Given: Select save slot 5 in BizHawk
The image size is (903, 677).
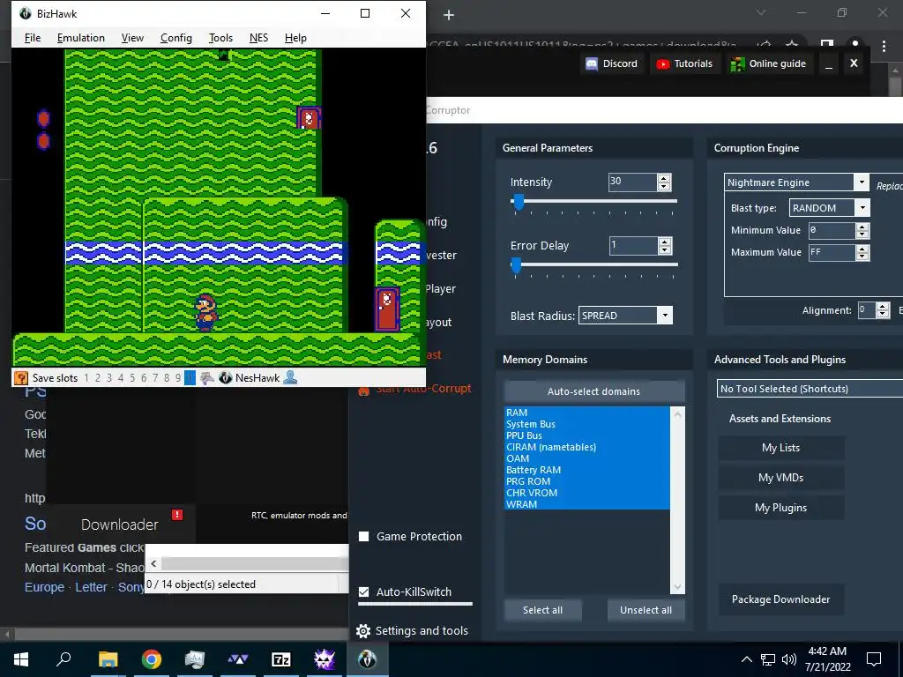Looking at the screenshot, I should click(132, 378).
